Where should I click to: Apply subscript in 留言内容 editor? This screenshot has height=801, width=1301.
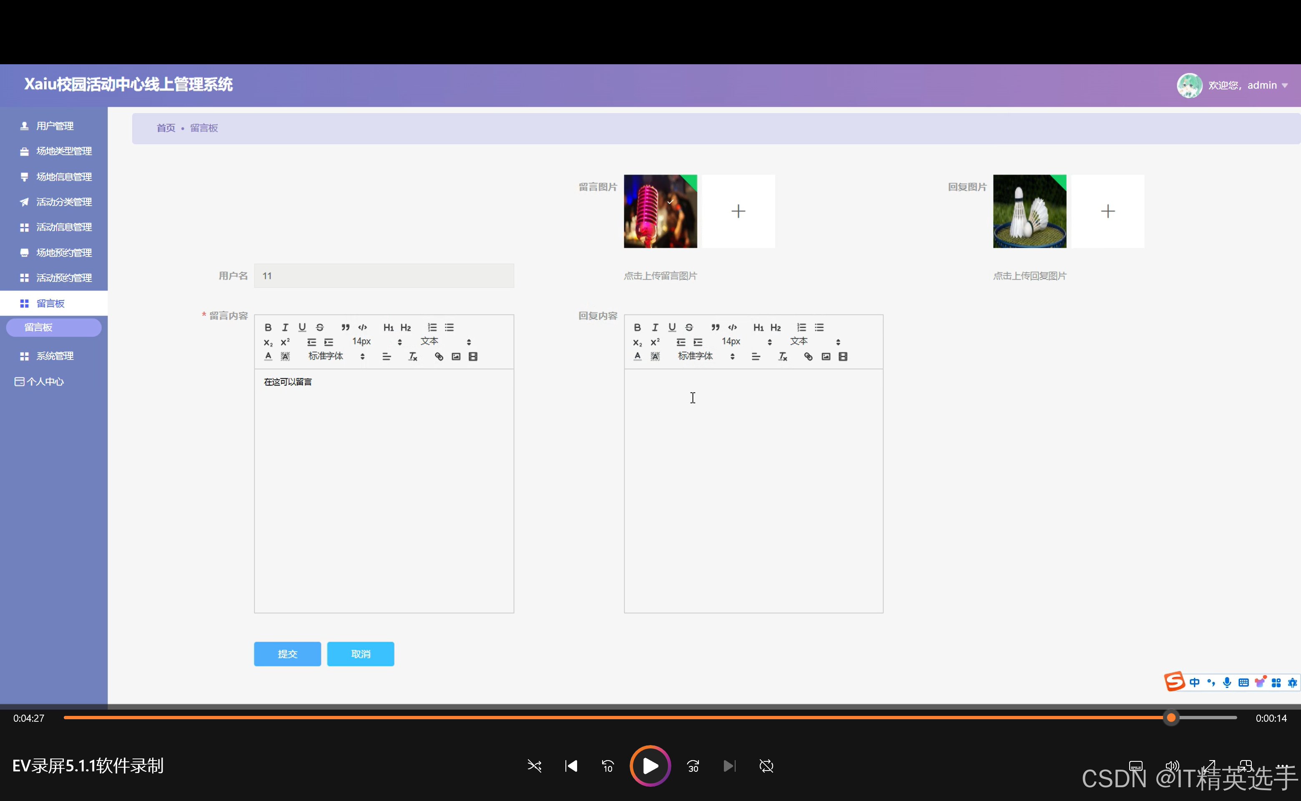[268, 342]
